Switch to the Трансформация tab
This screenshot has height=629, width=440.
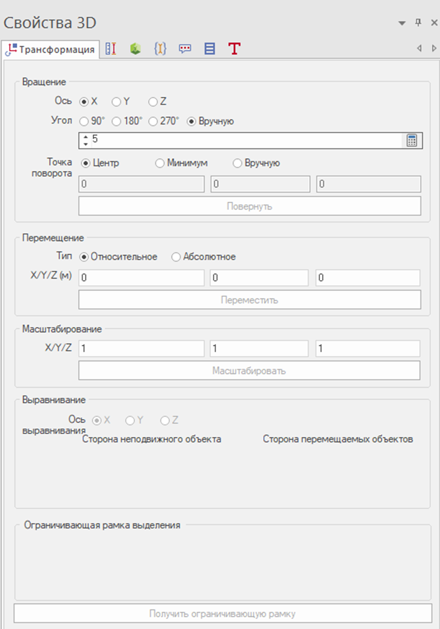point(51,49)
